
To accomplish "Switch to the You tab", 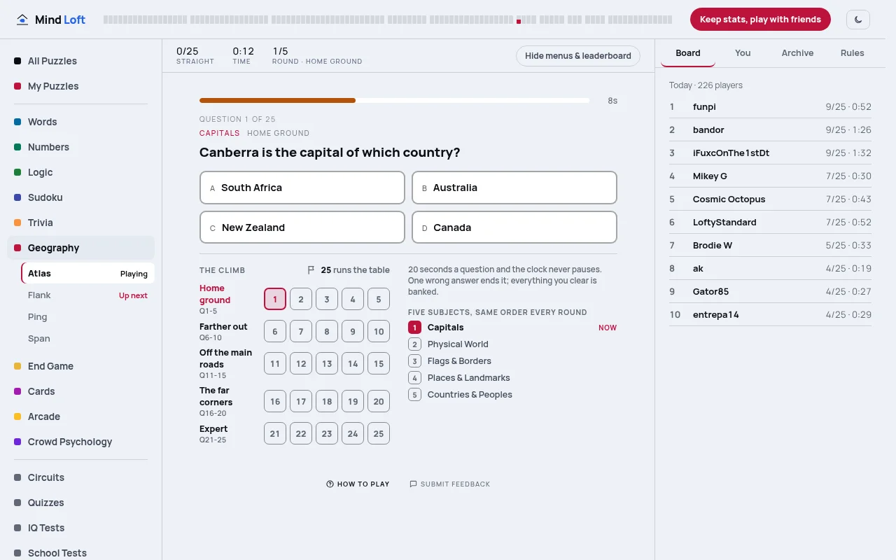I will click(743, 53).
